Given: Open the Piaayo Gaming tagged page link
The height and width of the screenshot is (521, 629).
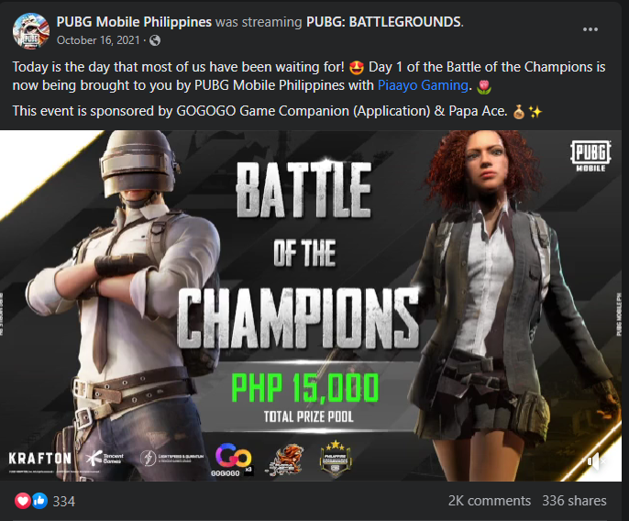Looking at the screenshot, I should point(423,85).
